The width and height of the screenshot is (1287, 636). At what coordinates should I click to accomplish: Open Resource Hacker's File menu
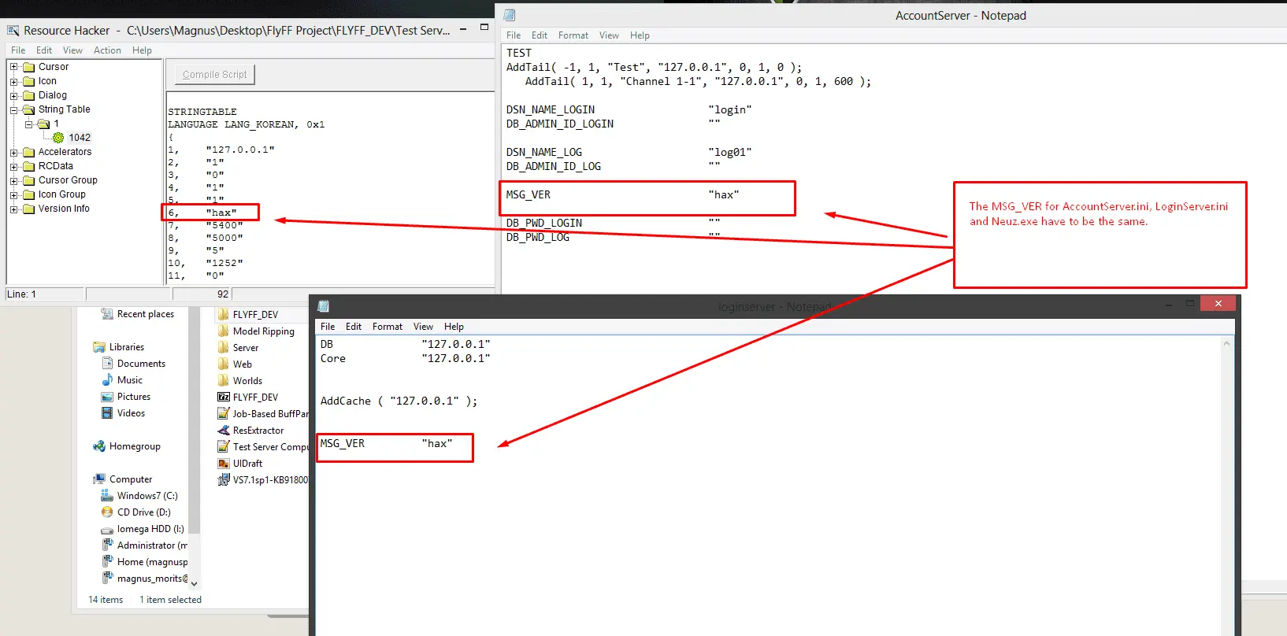tap(18, 50)
